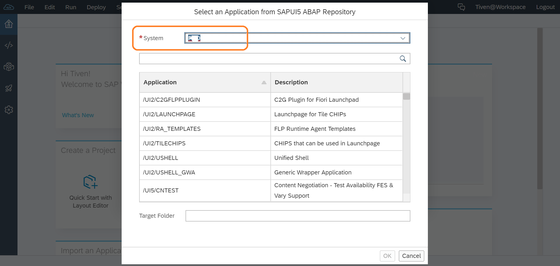This screenshot has width=560, height=266.
Task: Click the page scrollbar behind the dialog
Action: [540, 109]
